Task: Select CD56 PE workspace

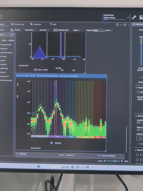Action: [x=3, y=61]
